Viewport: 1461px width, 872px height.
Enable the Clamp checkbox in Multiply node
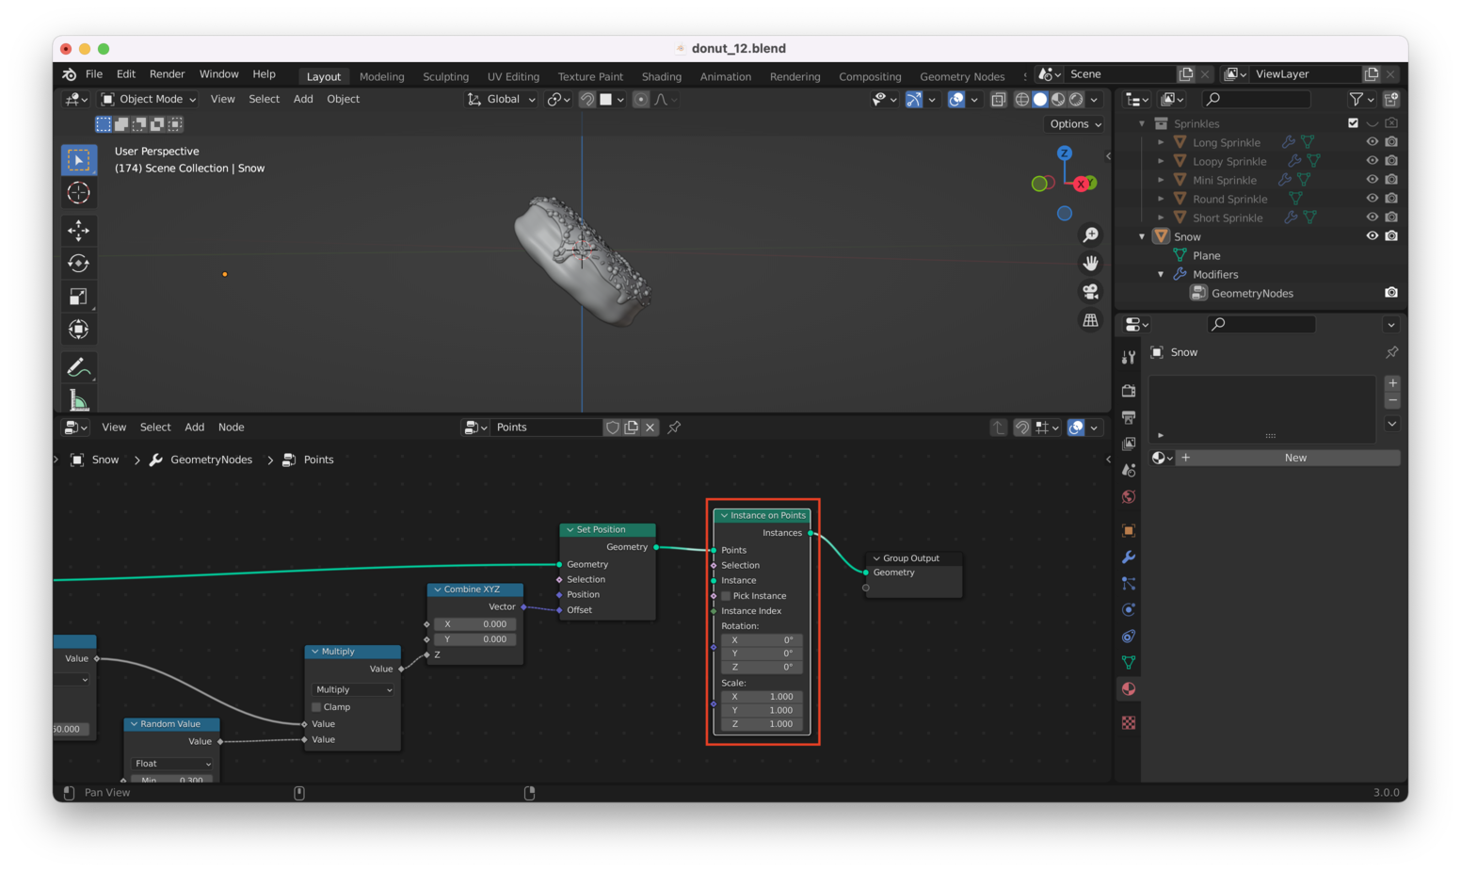coord(317,707)
